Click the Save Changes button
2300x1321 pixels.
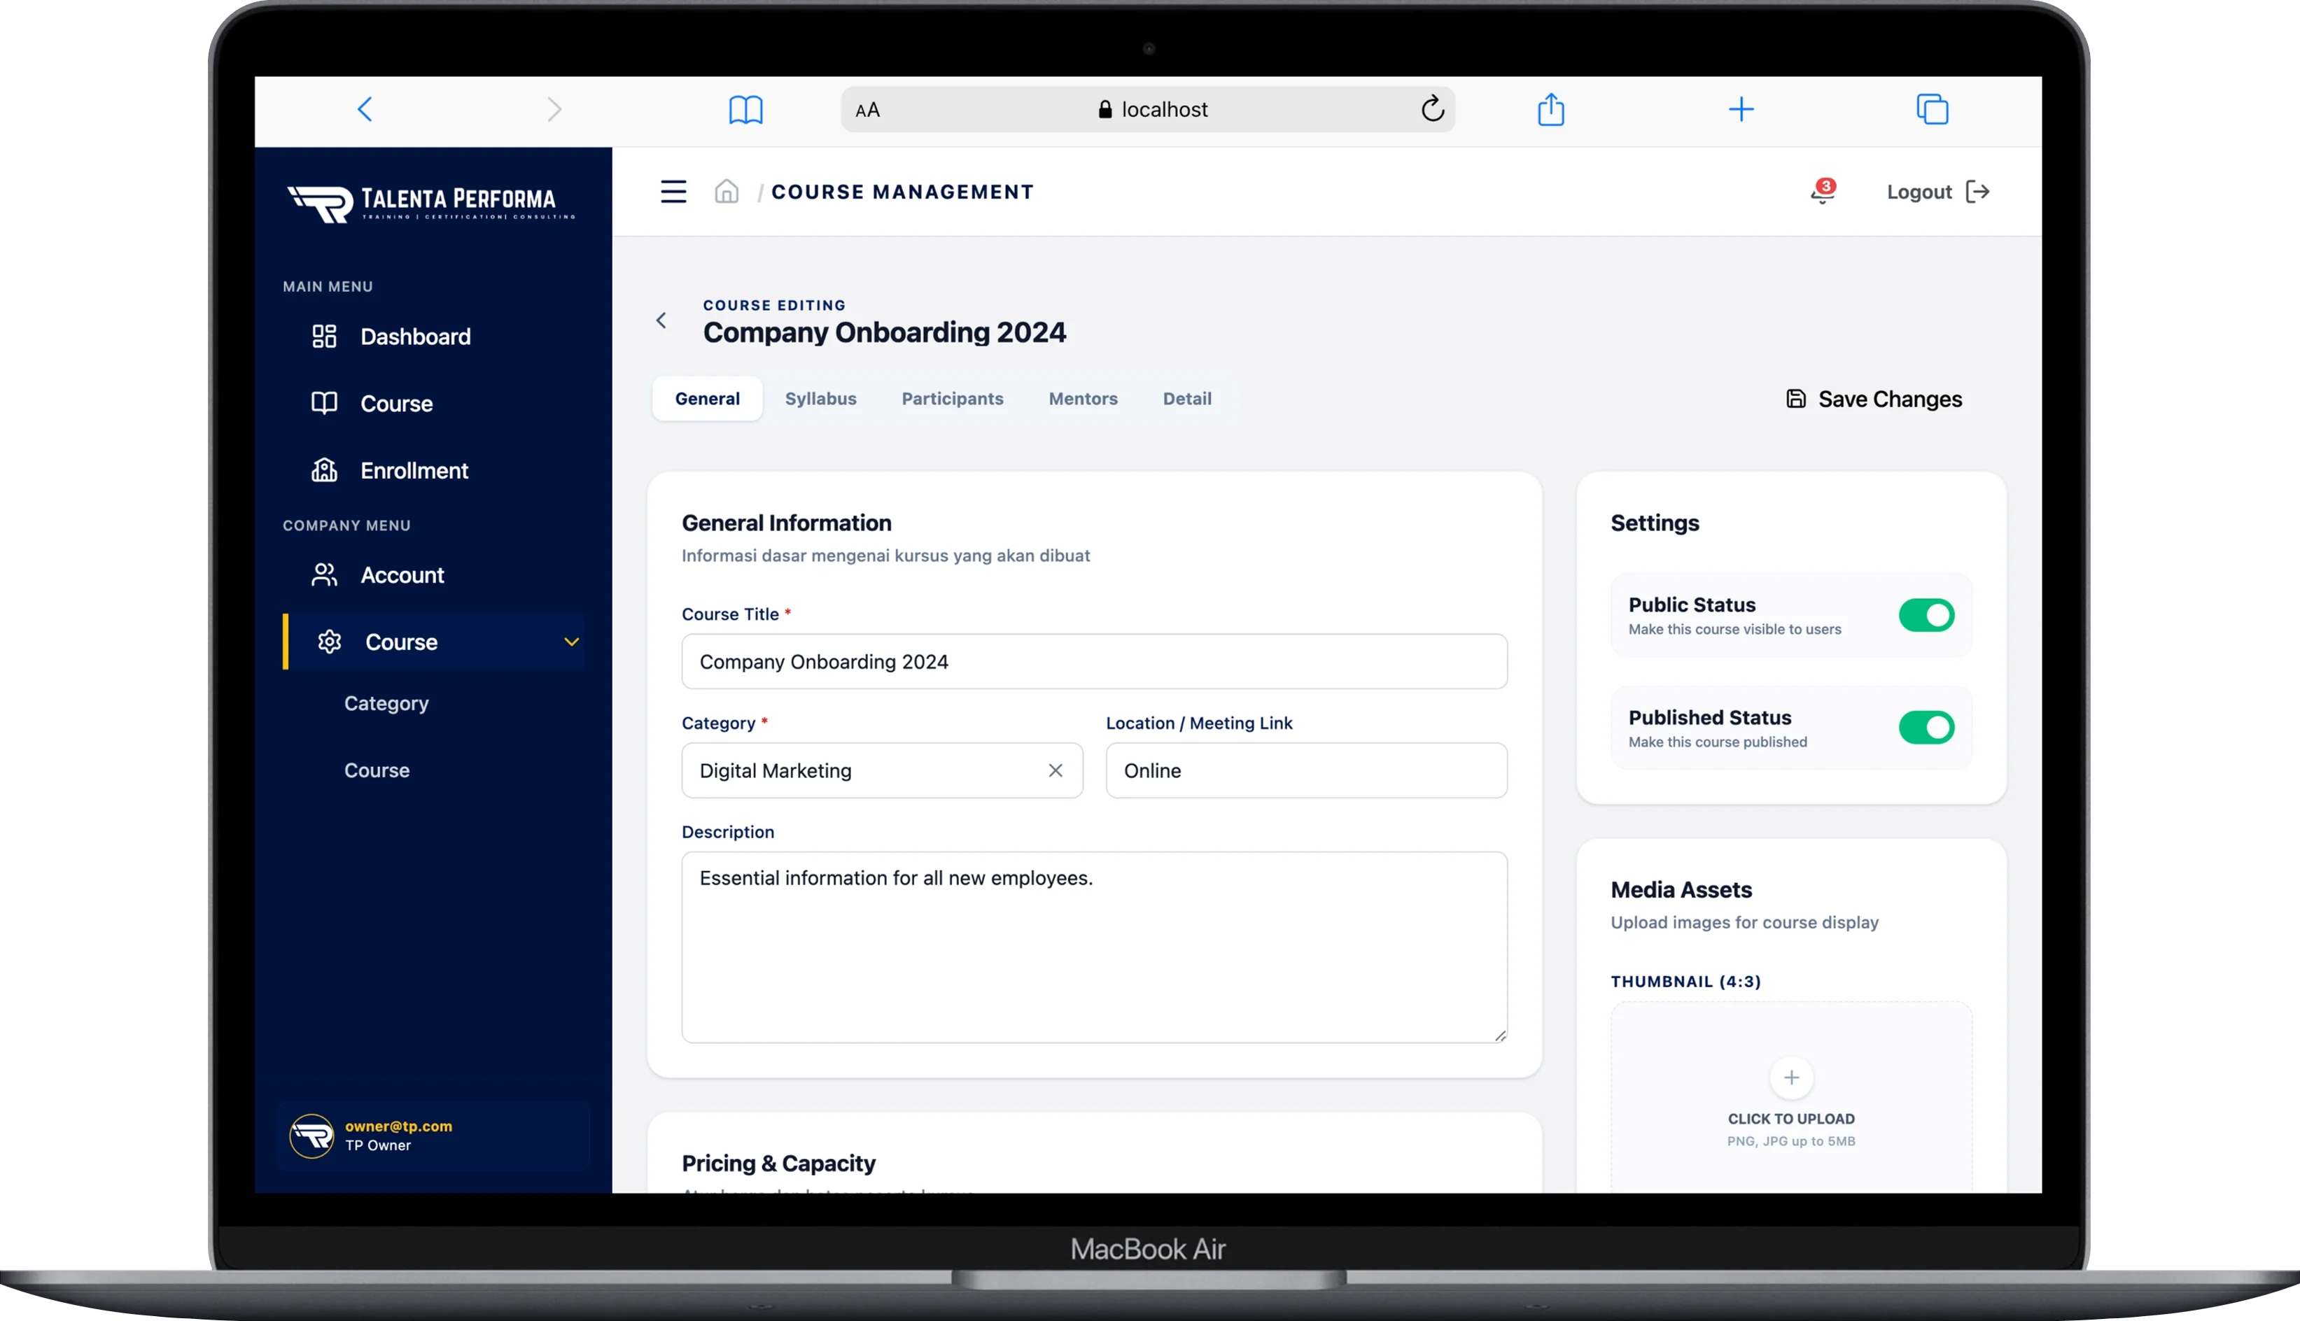coord(1874,400)
